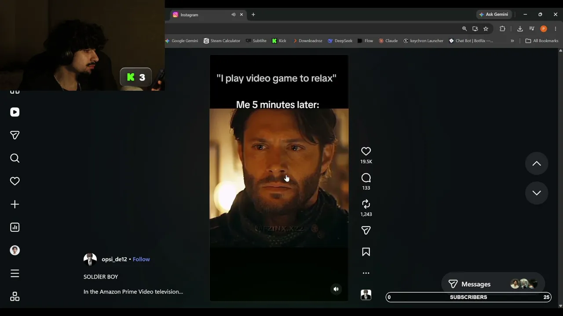This screenshot has width=563, height=316.
Task: Open Direct messages paper-plane icon in sidebar
Action: [15, 135]
